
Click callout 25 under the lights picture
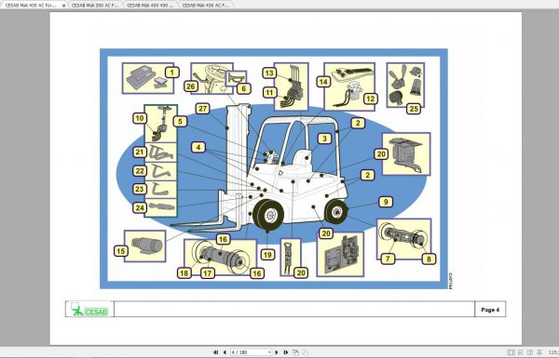pos(414,109)
